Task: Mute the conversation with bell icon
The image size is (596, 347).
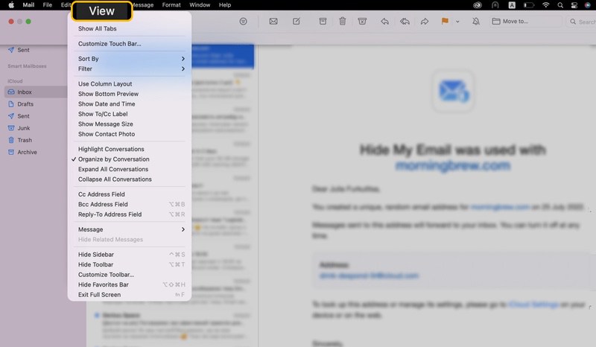Action: [476, 22]
